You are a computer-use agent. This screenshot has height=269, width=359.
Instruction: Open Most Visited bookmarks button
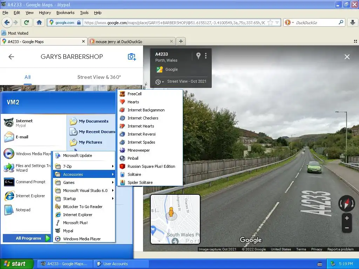pos(15,33)
